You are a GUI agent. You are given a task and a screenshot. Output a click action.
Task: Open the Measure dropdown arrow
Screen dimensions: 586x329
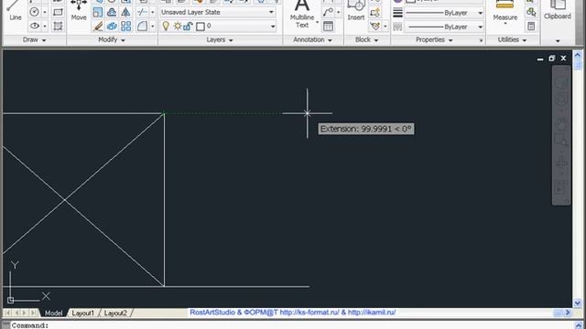coord(505,24)
